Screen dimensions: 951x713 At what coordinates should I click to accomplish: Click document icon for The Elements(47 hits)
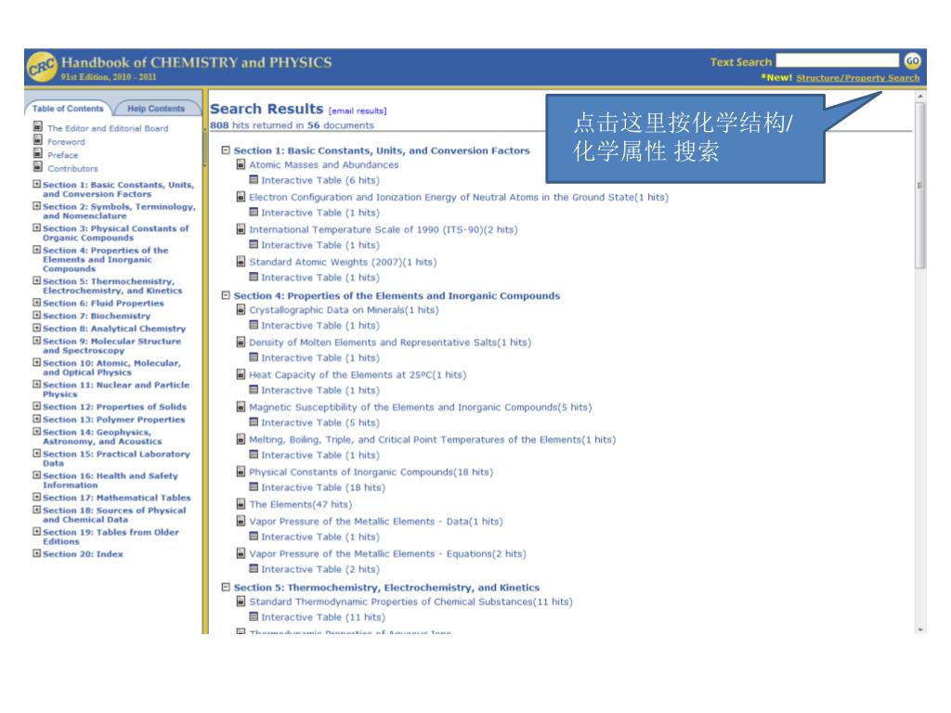pos(241,504)
